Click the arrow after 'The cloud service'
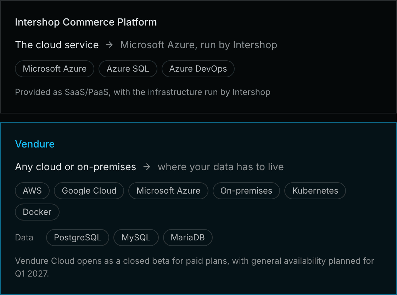The height and width of the screenshot is (295, 397). click(x=110, y=45)
